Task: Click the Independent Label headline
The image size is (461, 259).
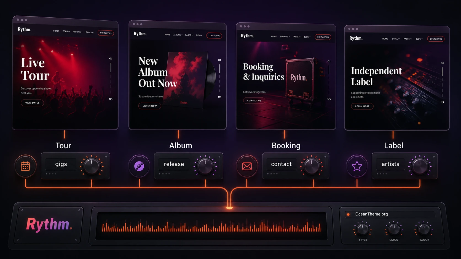Action: 376,76
